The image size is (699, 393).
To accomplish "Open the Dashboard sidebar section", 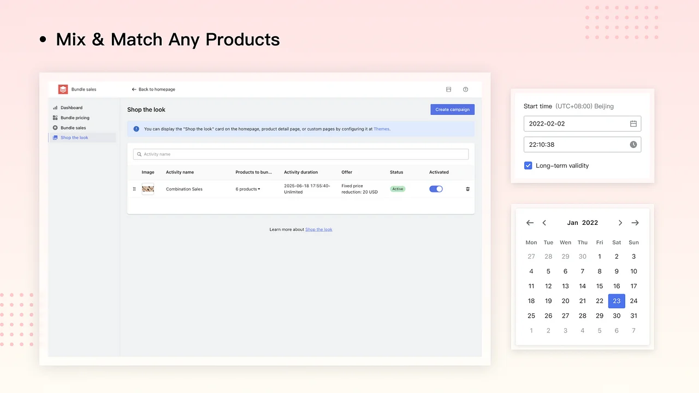I will click(x=71, y=108).
